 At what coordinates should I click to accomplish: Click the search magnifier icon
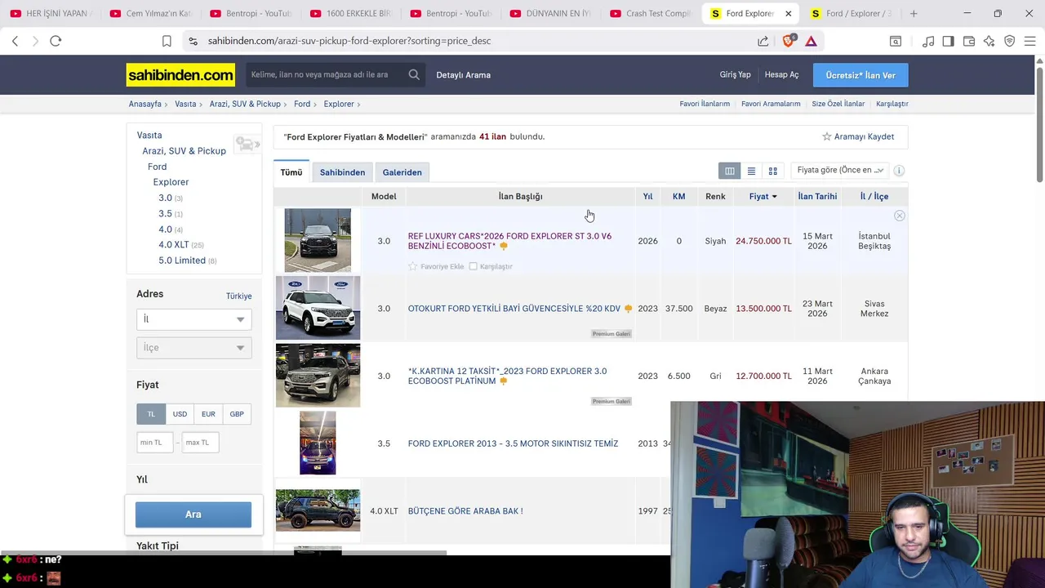click(x=414, y=74)
